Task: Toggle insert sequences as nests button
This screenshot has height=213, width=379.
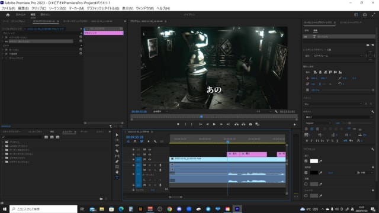Action: [x=129, y=141]
